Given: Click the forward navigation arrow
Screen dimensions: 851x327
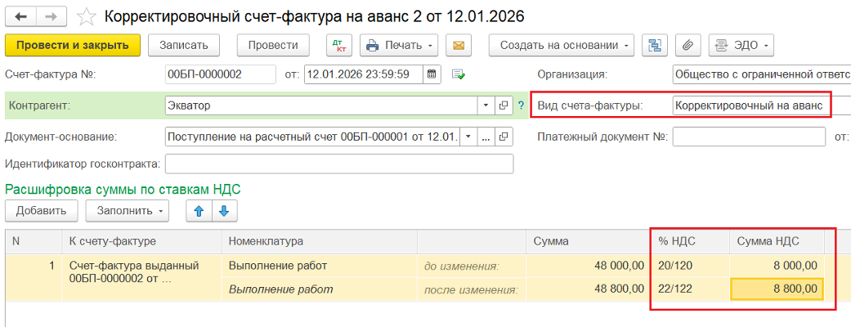Looking at the screenshot, I should [51, 16].
